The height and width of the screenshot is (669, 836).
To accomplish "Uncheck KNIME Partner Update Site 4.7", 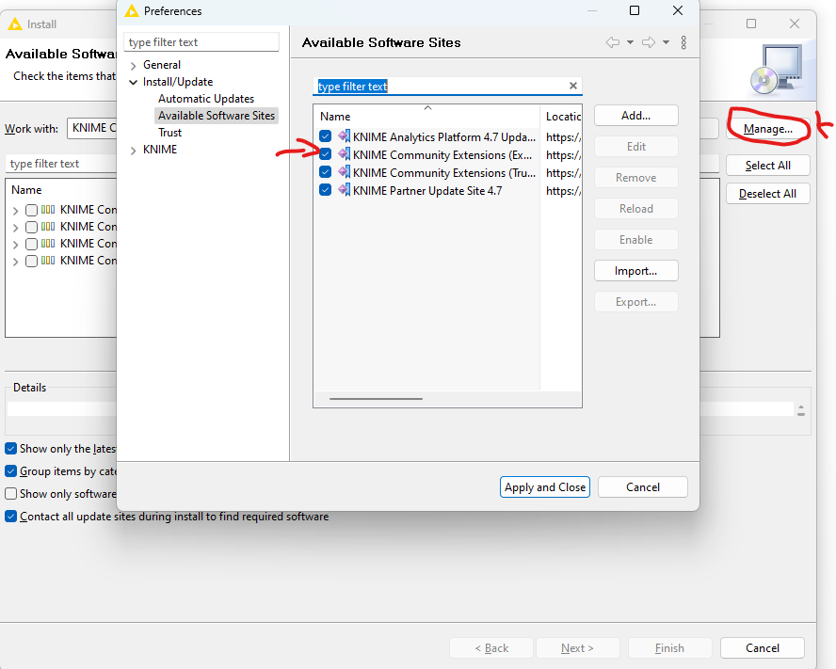I will click(325, 190).
